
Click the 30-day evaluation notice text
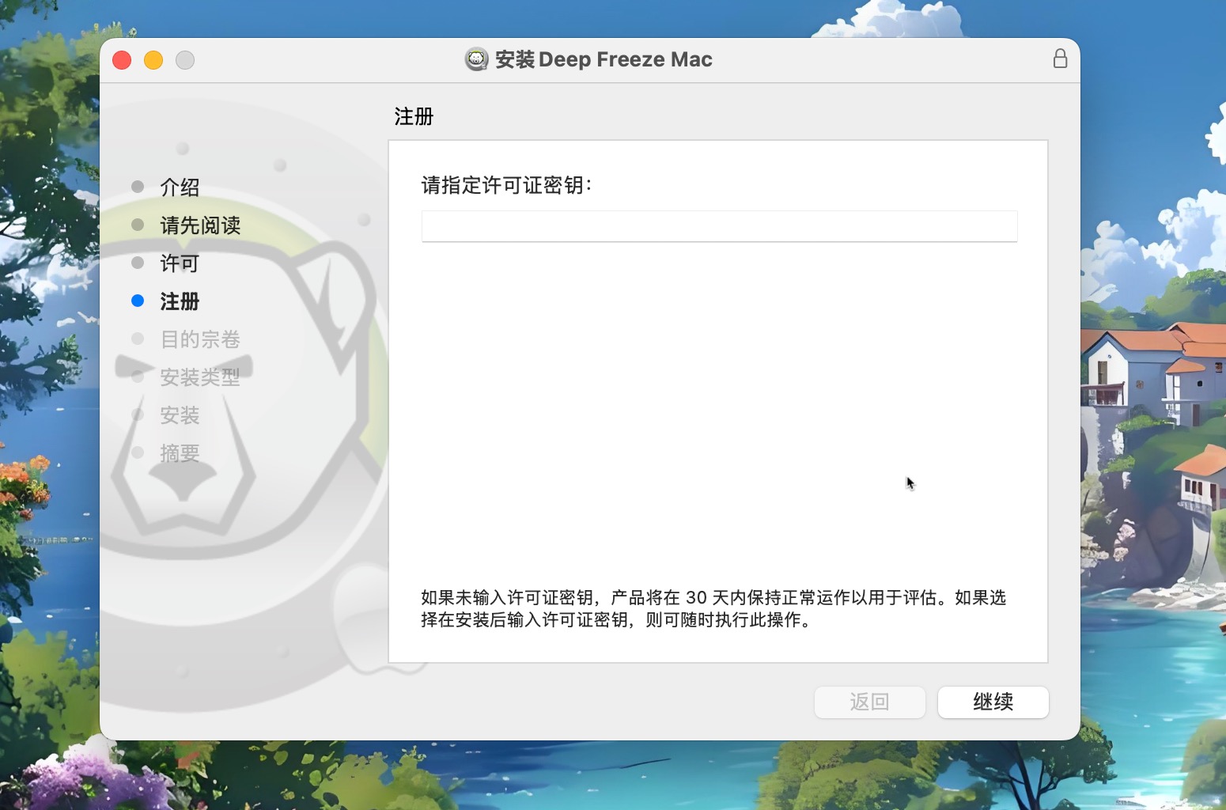(x=713, y=608)
